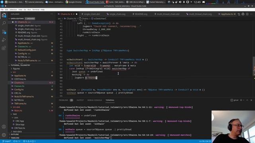Viewport: 255px width, 143px height.
Task: Open Explorer panel more actions ellipsis
Action: 52,14
